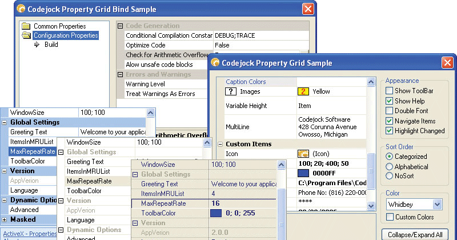Open the ActiveX - Properties link
This screenshot has height=240, width=457.
(30, 234)
